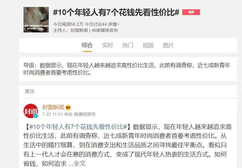This screenshot has height=168, width=242.
Task: Open hashtag #10个年轻人有7个花钱先看性价比# in post
Action: 78,127
